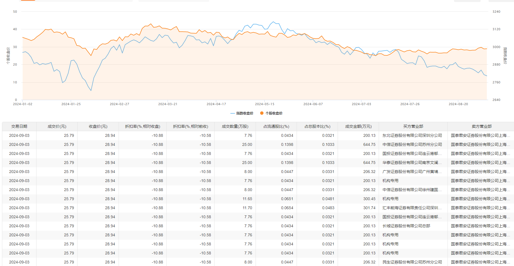This screenshot has height=266, width=514.
Task: Open buyer 民生证券股份有限公司苏州分公司
Action: (x=412, y=262)
